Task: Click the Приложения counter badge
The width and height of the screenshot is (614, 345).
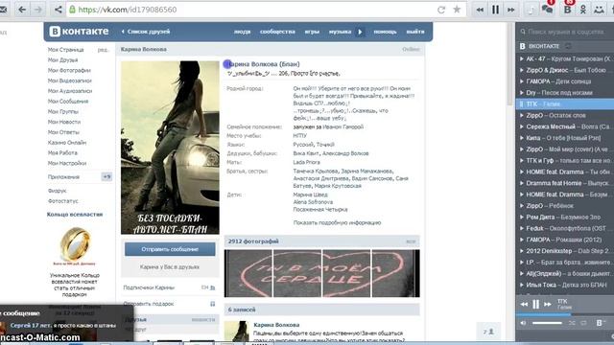Action: click(x=106, y=176)
